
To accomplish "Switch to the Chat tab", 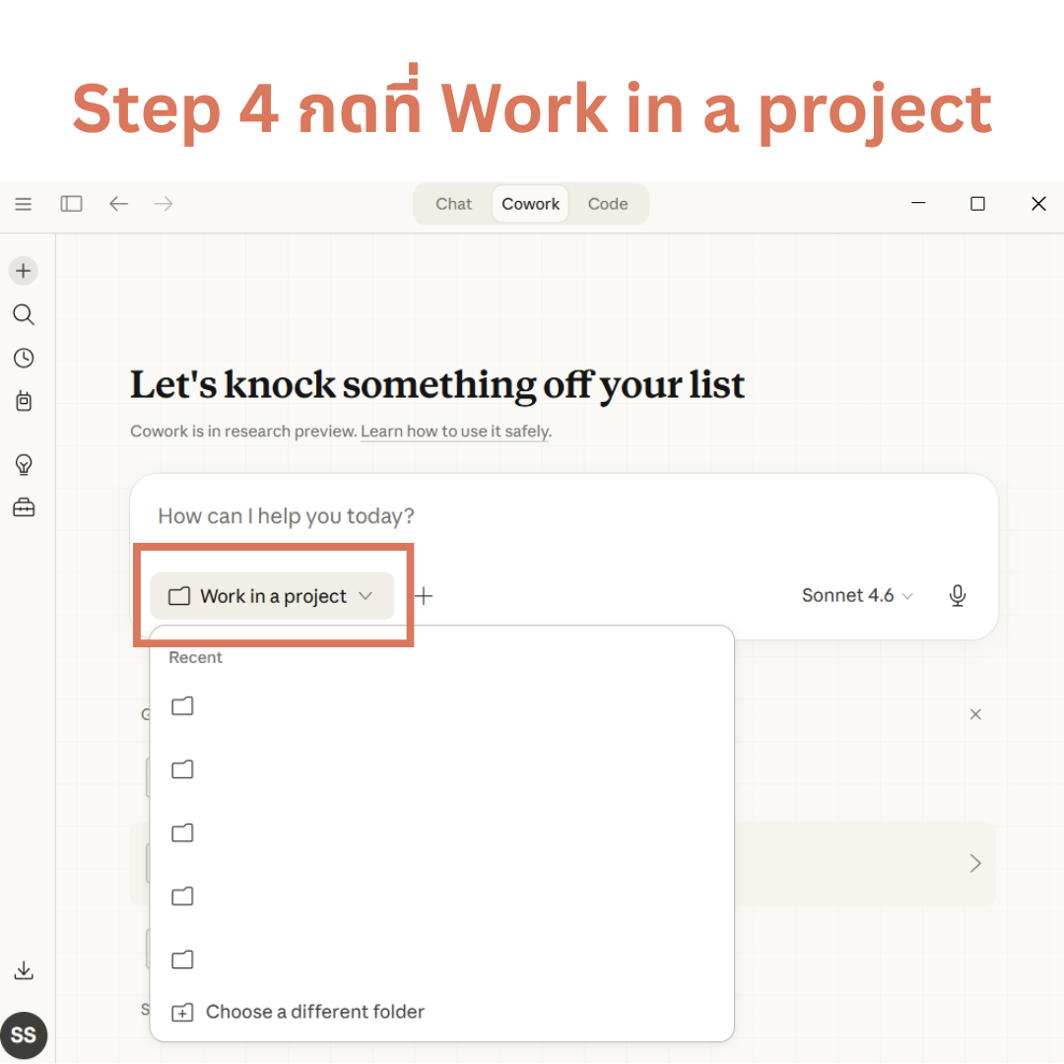I will 454,204.
